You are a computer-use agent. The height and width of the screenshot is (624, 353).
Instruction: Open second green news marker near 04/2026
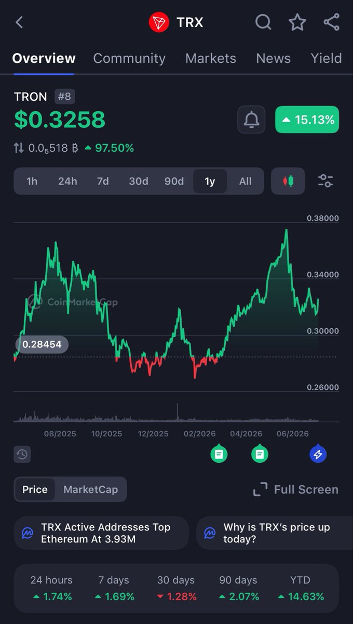tap(260, 454)
